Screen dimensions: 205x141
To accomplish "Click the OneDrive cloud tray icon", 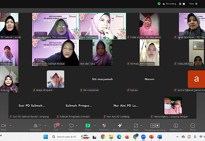I will point(183,137).
